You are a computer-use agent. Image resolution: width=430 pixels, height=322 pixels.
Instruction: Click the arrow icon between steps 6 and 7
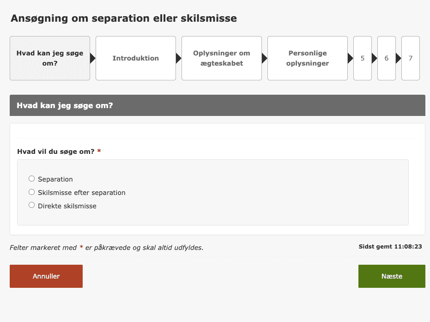(x=398, y=58)
